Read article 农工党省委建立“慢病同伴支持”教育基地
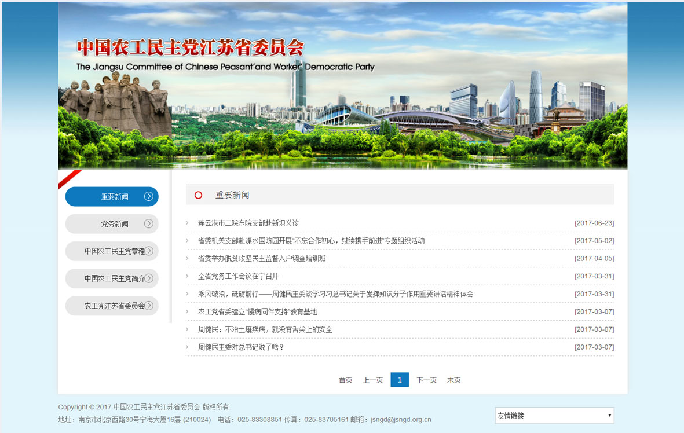Viewport: 684px width, 433px height. click(257, 312)
